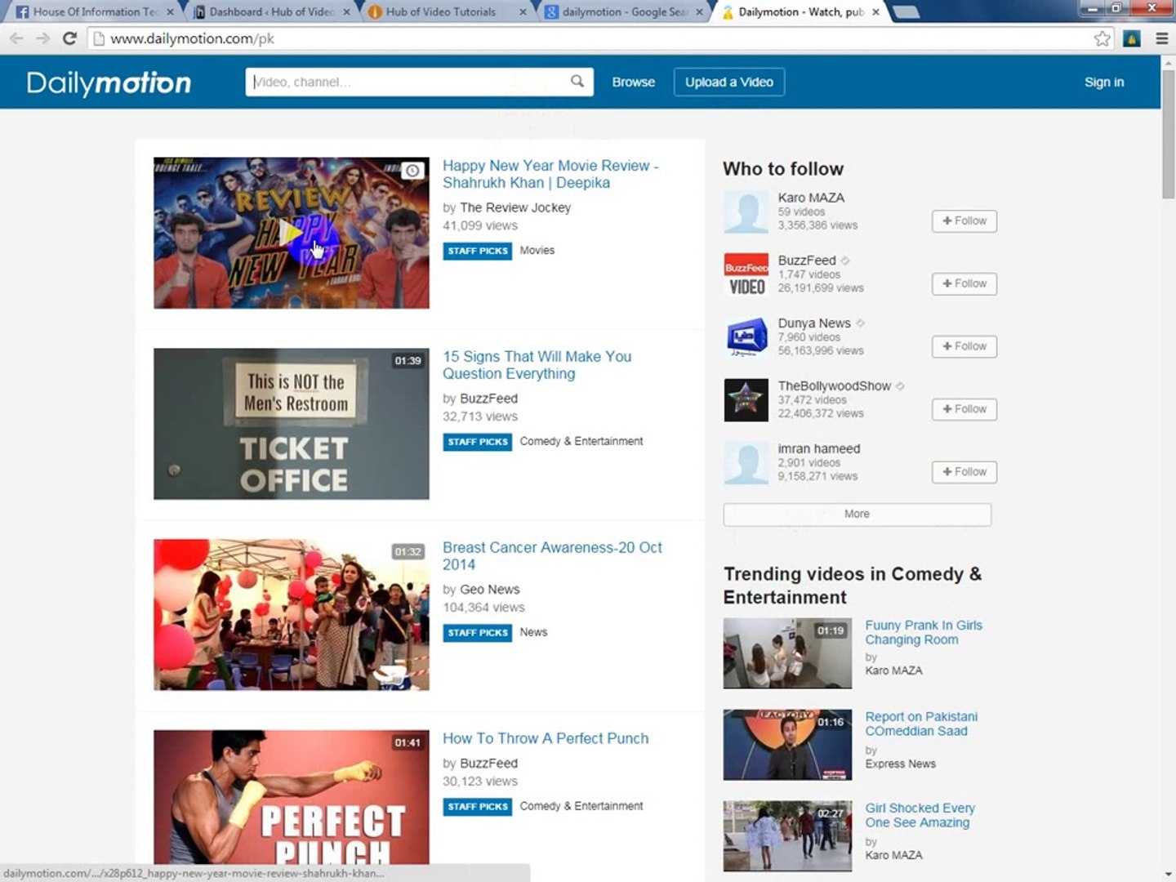This screenshot has height=882, width=1176.
Task: Play the Ticket Office video thumbnail
Action: [x=292, y=424]
